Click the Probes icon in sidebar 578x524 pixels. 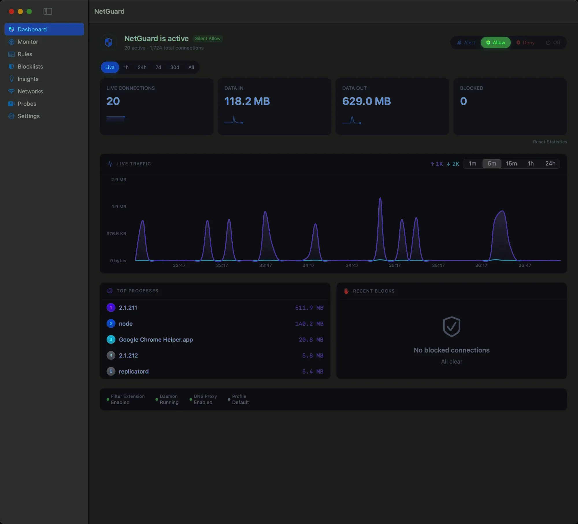(x=12, y=104)
